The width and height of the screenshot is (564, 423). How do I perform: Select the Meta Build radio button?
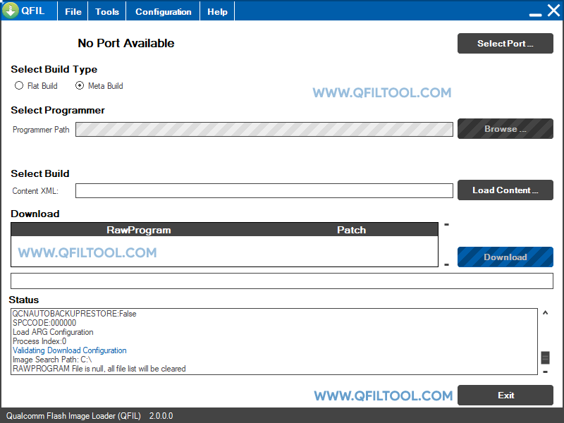[79, 85]
